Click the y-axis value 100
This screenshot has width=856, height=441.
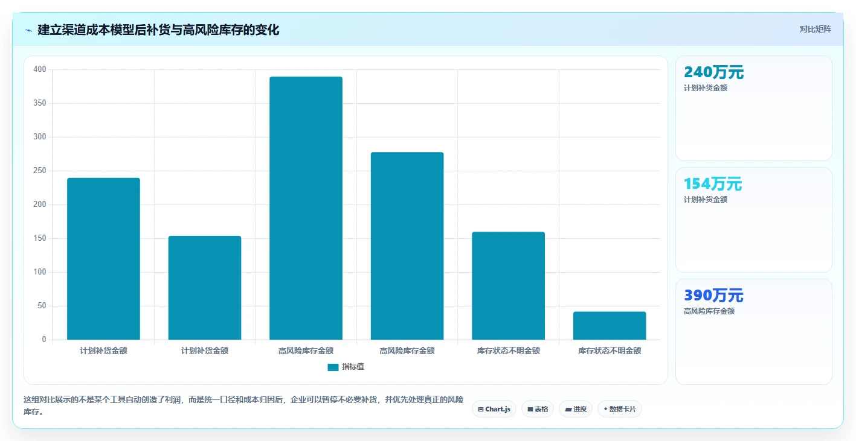tap(40, 272)
